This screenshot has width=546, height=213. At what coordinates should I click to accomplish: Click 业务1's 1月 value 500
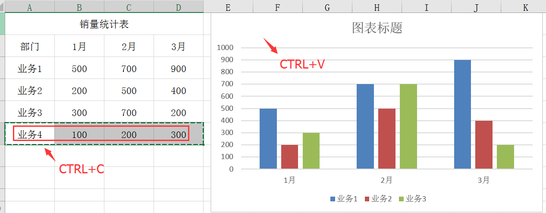pyautogui.click(x=79, y=68)
